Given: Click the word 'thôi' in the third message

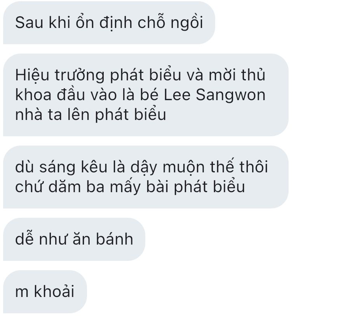Looking at the screenshot, I should 254,167.
